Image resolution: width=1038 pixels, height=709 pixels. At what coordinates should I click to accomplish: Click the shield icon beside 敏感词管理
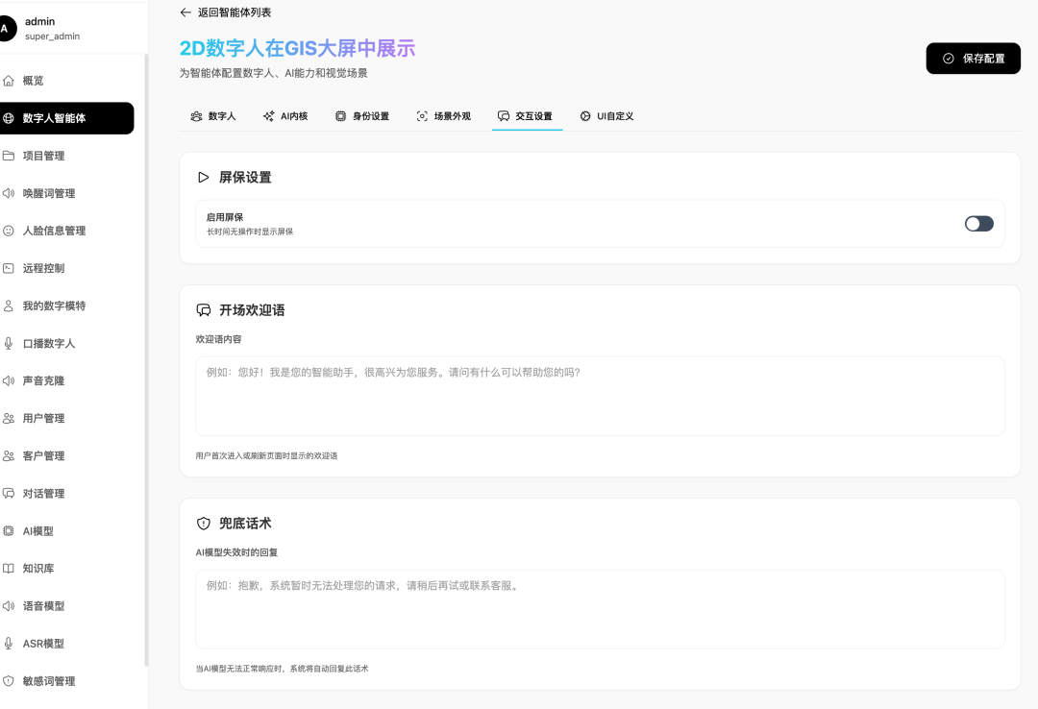9,681
